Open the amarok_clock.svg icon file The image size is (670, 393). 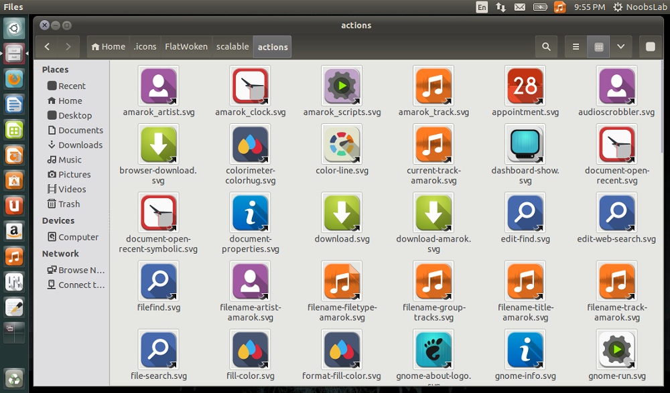coord(250,86)
